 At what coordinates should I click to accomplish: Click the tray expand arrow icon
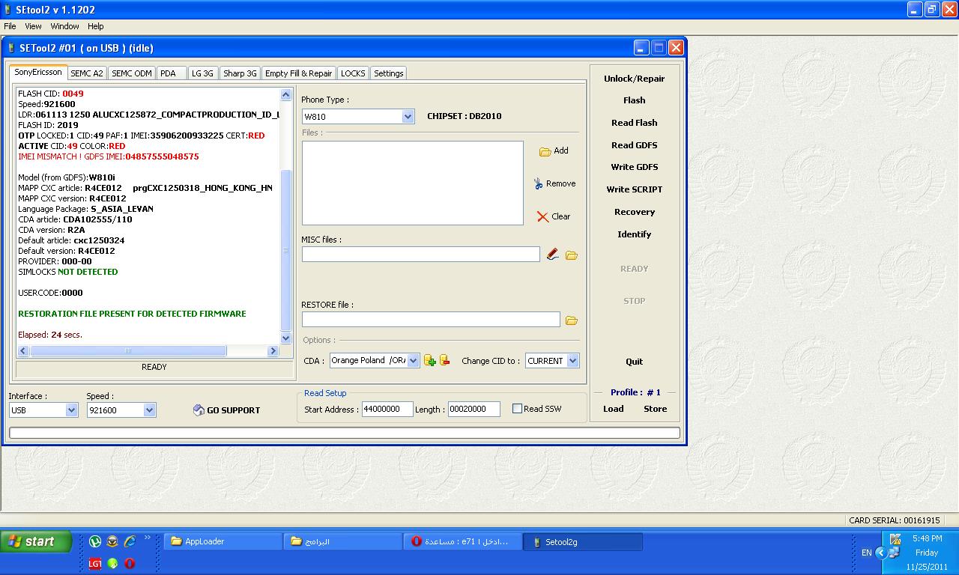pos(881,553)
